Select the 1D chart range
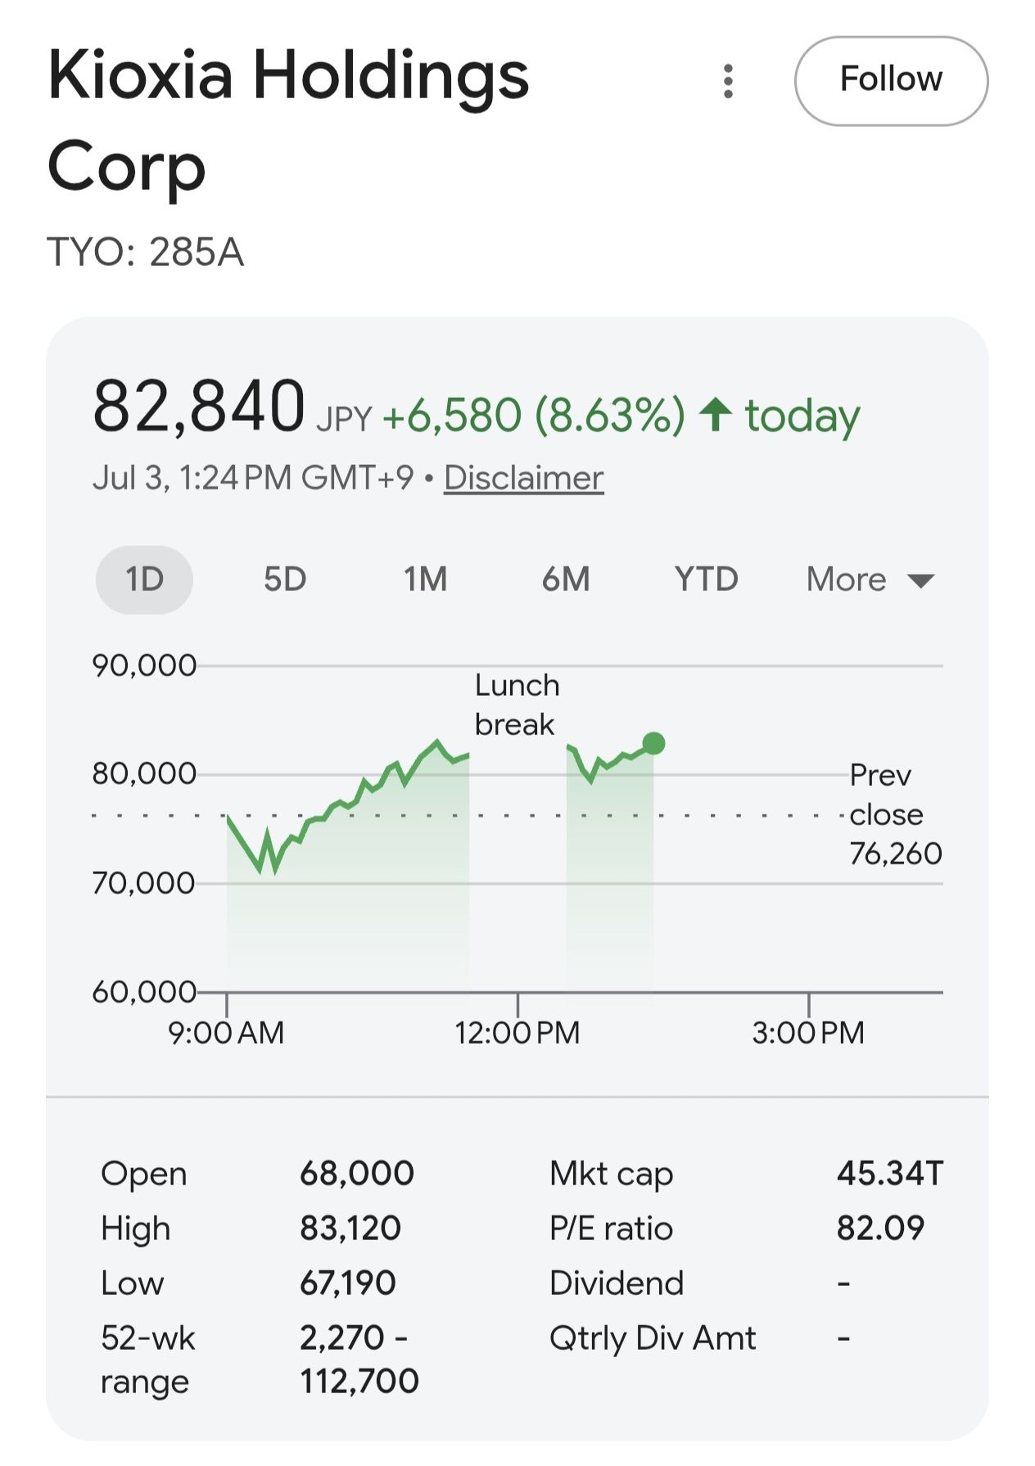 (x=144, y=580)
